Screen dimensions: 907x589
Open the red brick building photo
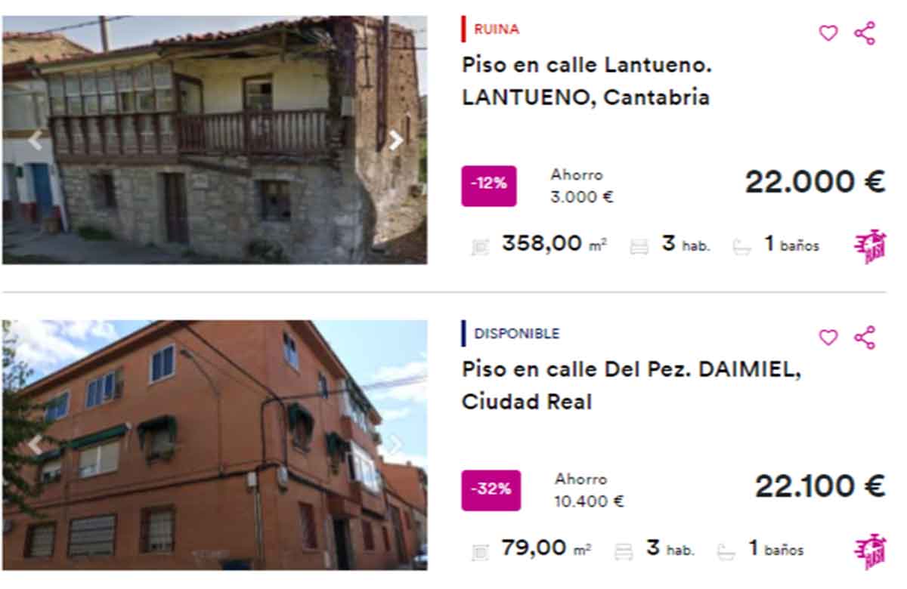coord(215,445)
